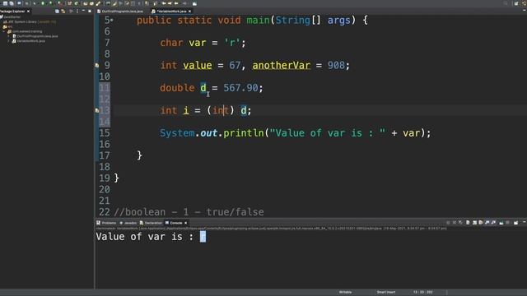Click Open Perspective icon at top right
Image resolution: width=527 pixels, height=296 pixels.
tap(516, 3)
